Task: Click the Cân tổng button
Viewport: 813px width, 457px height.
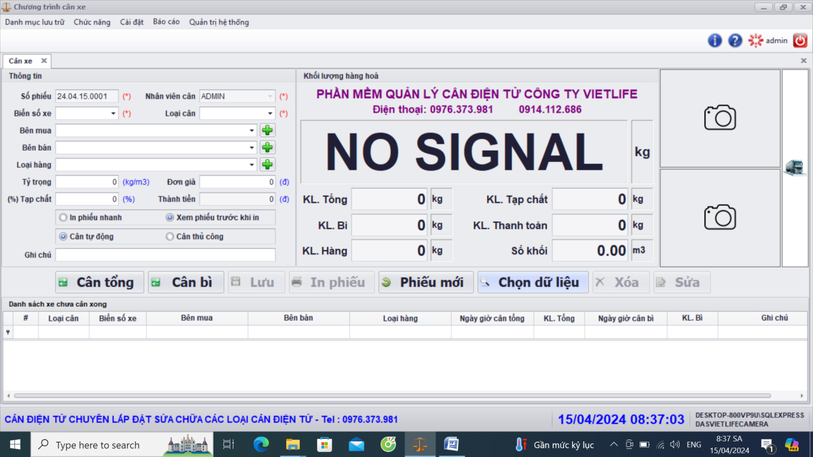Action: (100, 282)
